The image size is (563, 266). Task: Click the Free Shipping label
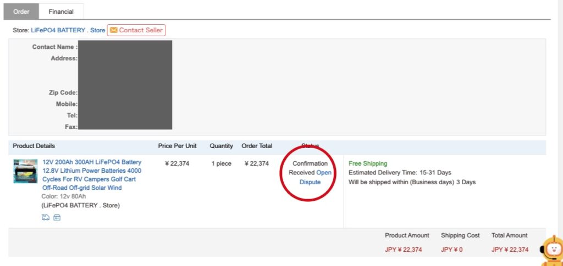(x=368, y=163)
